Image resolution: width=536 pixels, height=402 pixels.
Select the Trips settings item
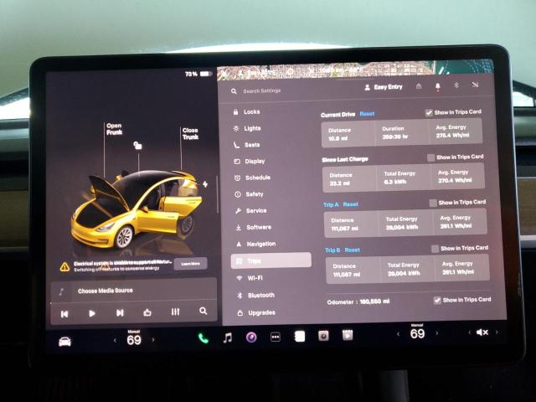(271, 260)
